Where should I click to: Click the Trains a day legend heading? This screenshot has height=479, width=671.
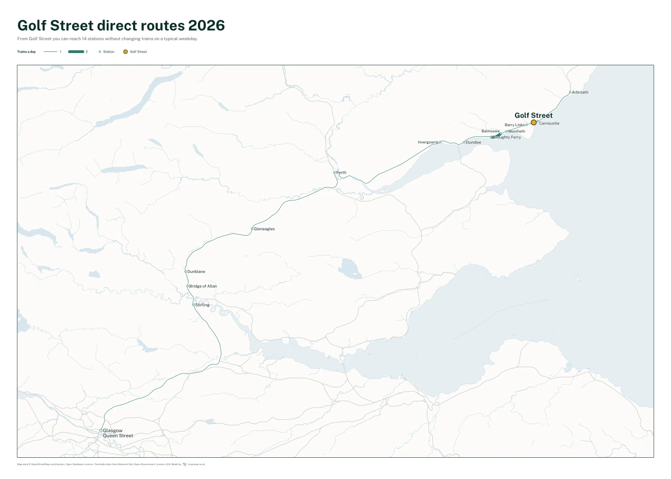pos(26,51)
